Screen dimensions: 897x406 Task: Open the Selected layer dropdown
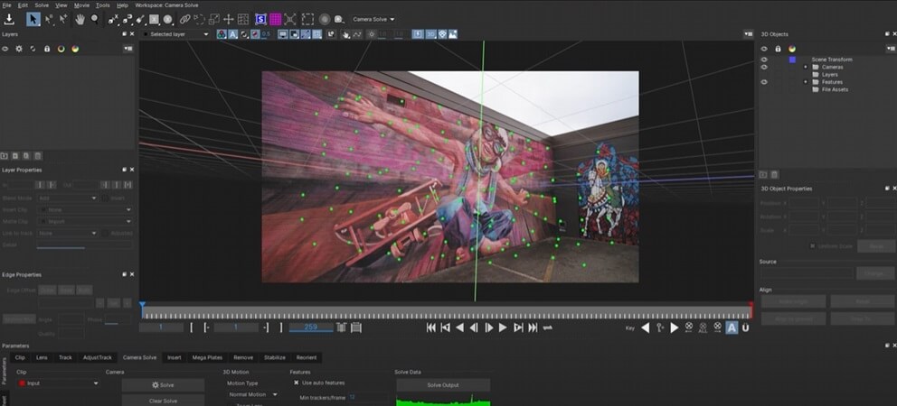177,34
